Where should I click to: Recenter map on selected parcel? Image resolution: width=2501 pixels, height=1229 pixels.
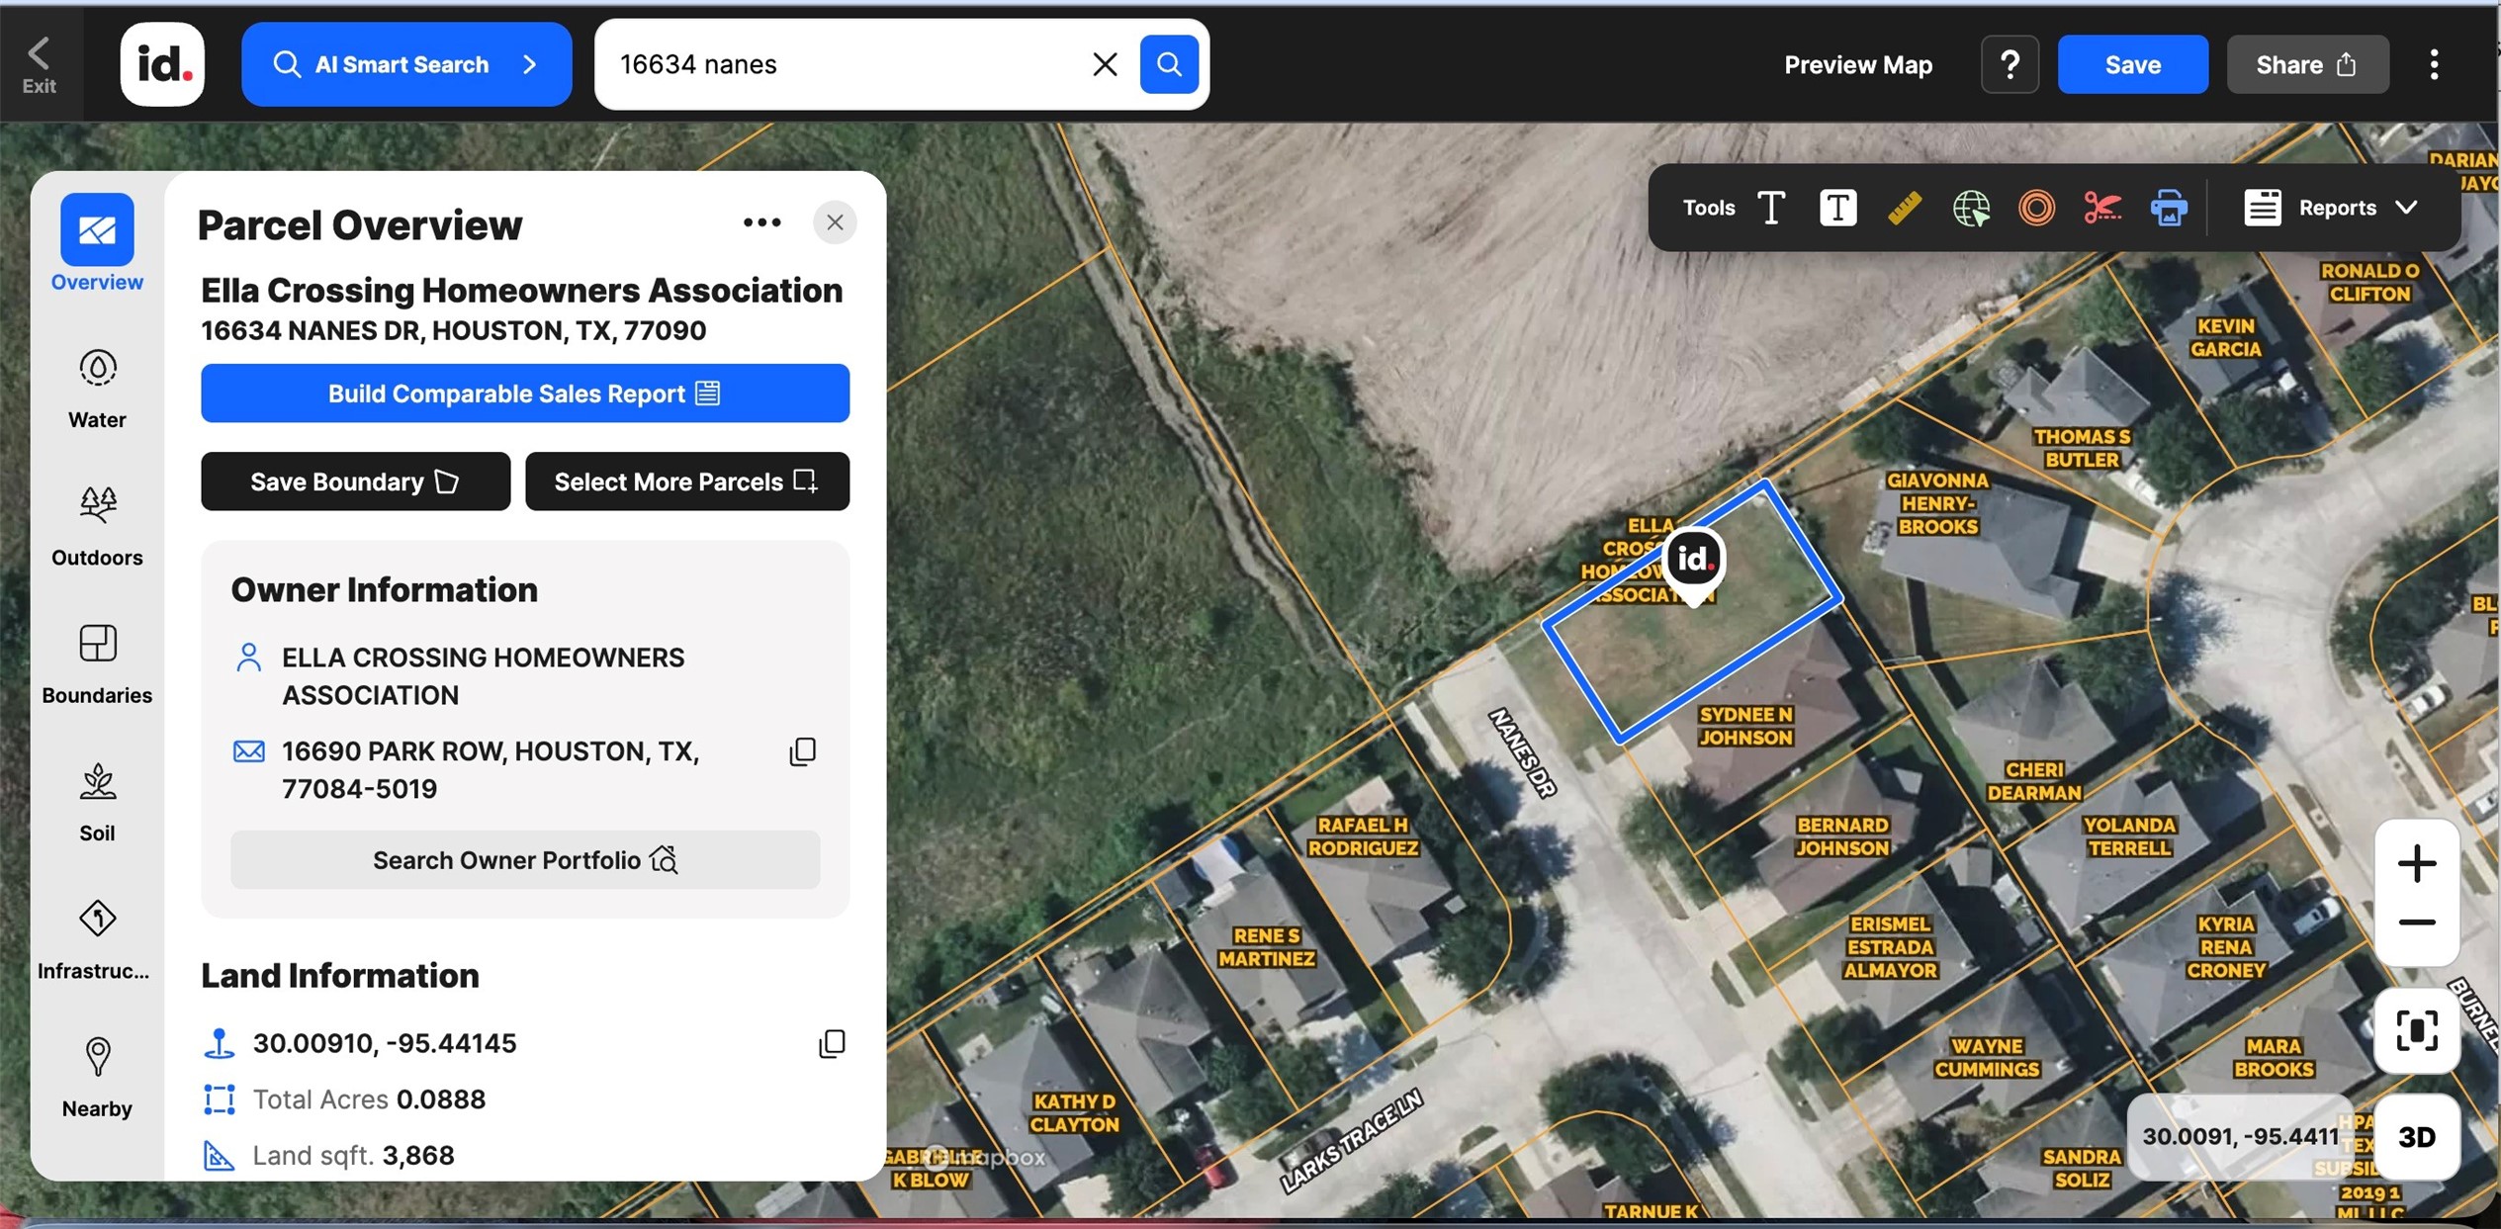pos(2416,1030)
